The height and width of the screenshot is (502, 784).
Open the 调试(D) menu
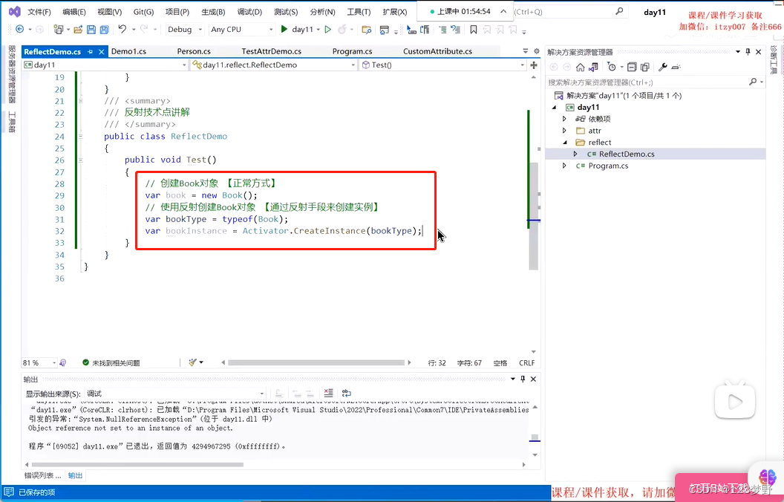249,11
